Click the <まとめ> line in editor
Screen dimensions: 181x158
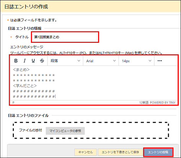pos(21,70)
